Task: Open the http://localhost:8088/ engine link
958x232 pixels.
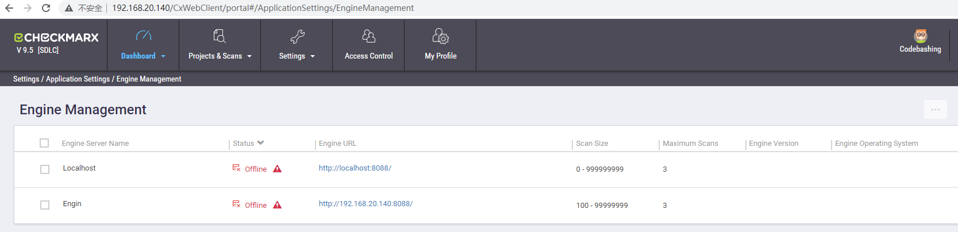Action: coord(355,168)
